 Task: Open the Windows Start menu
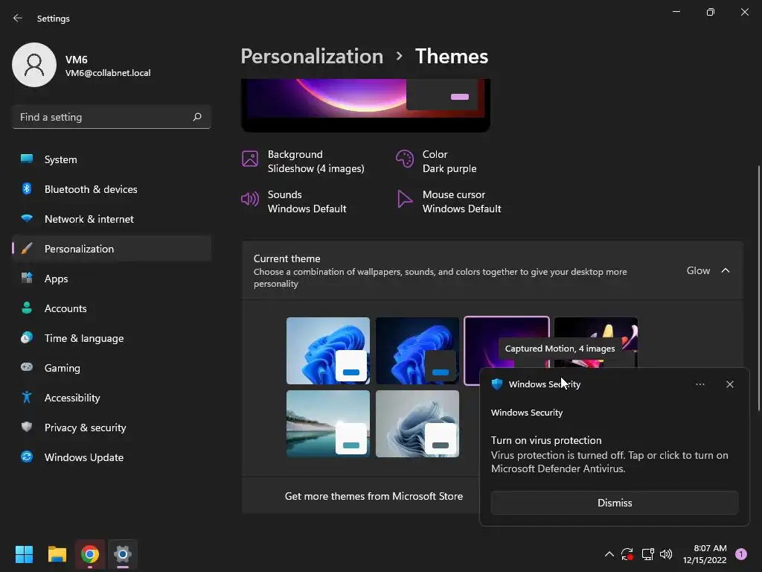coord(24,554)
